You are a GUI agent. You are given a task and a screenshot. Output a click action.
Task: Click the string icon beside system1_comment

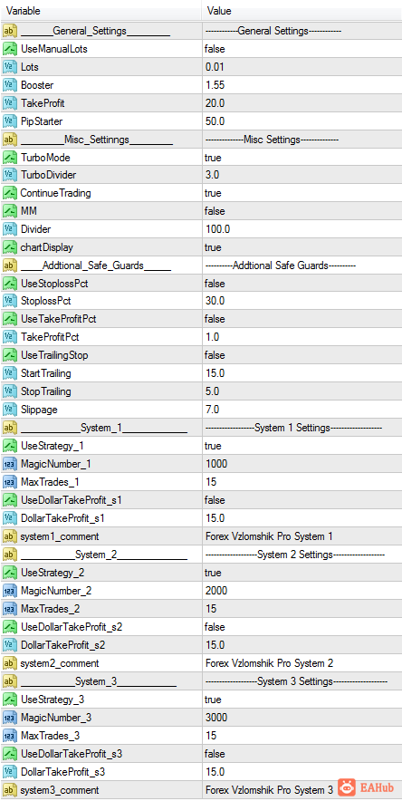point(10,536)
